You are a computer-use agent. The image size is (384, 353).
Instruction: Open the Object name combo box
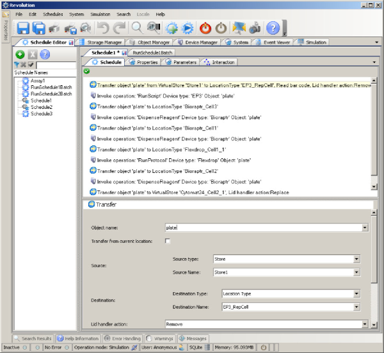click(x=365, y=227)
